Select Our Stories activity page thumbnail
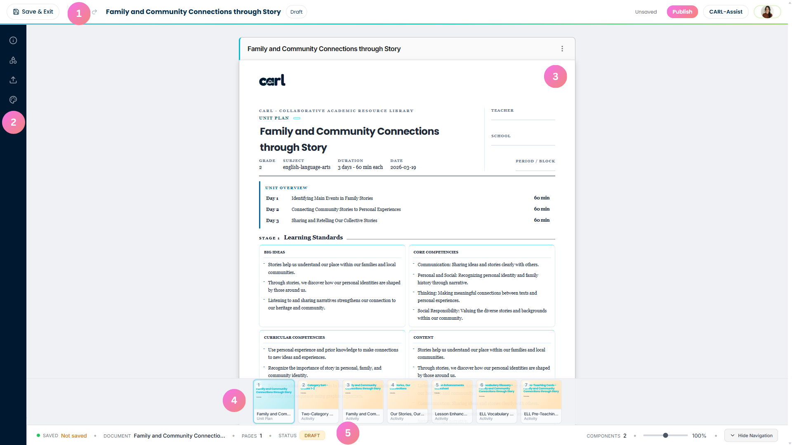 407,401
